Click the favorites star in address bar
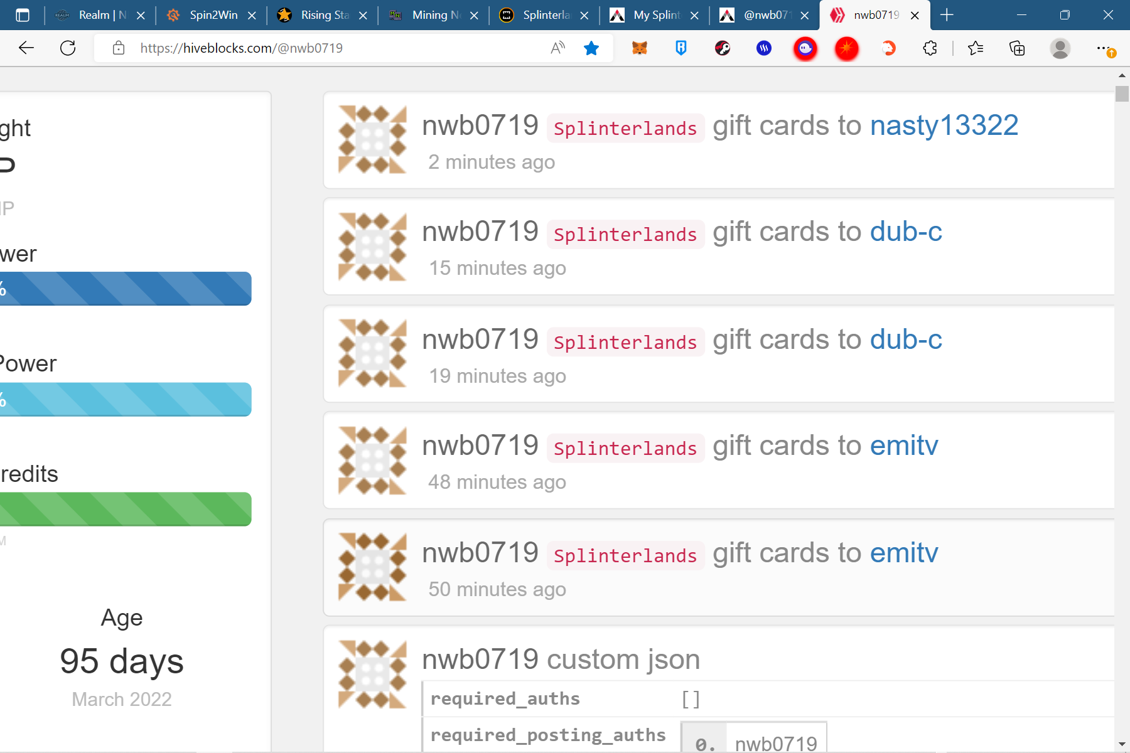Viewport: 1130px width, 753px height. (x=591, y=48)
